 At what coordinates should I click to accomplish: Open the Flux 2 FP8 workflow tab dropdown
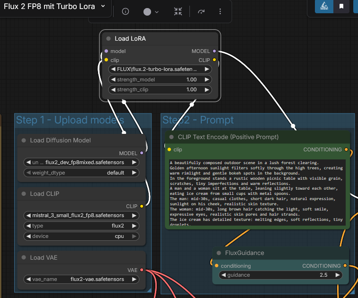pos(103,6)
